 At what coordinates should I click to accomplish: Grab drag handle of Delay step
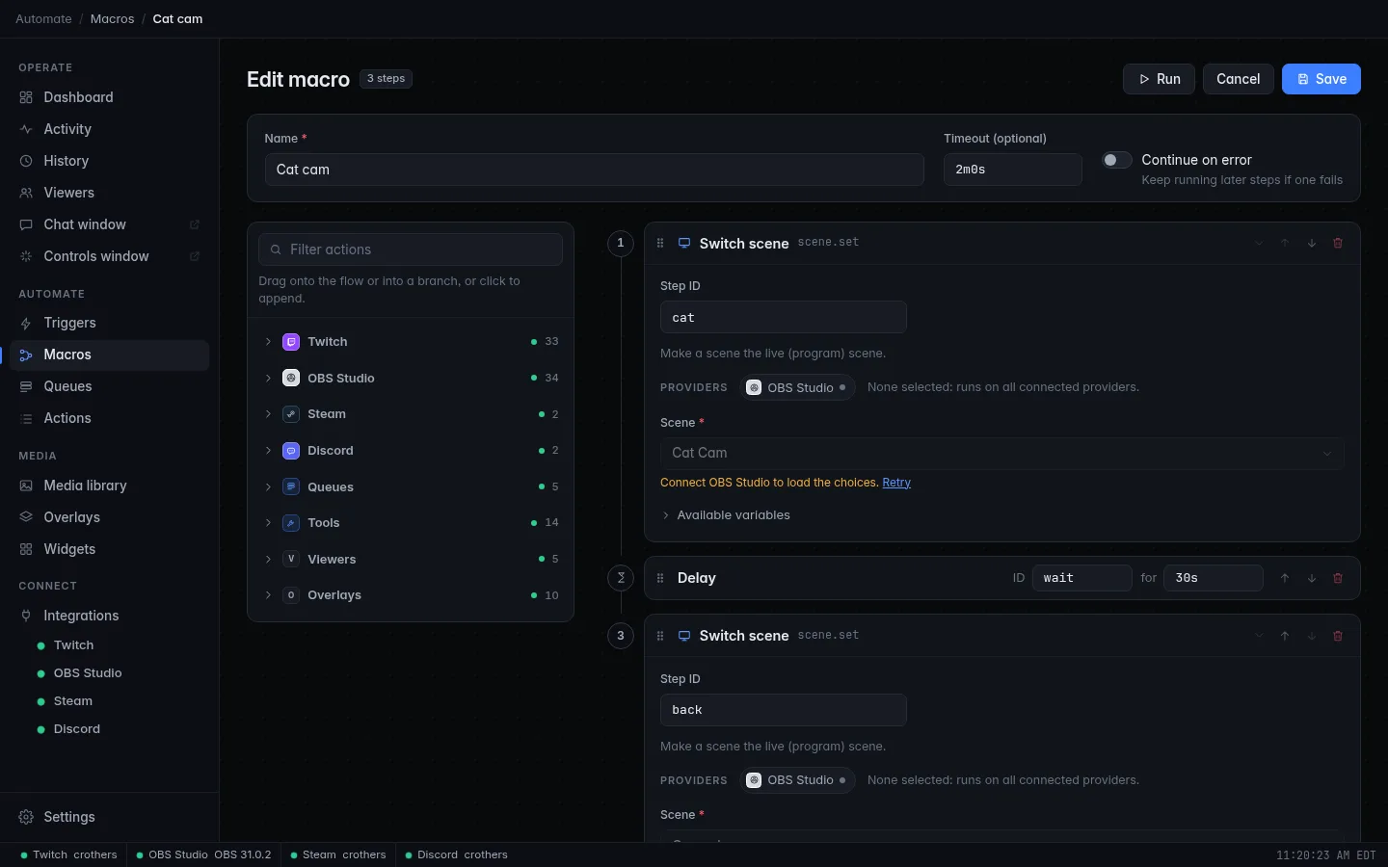660,578
